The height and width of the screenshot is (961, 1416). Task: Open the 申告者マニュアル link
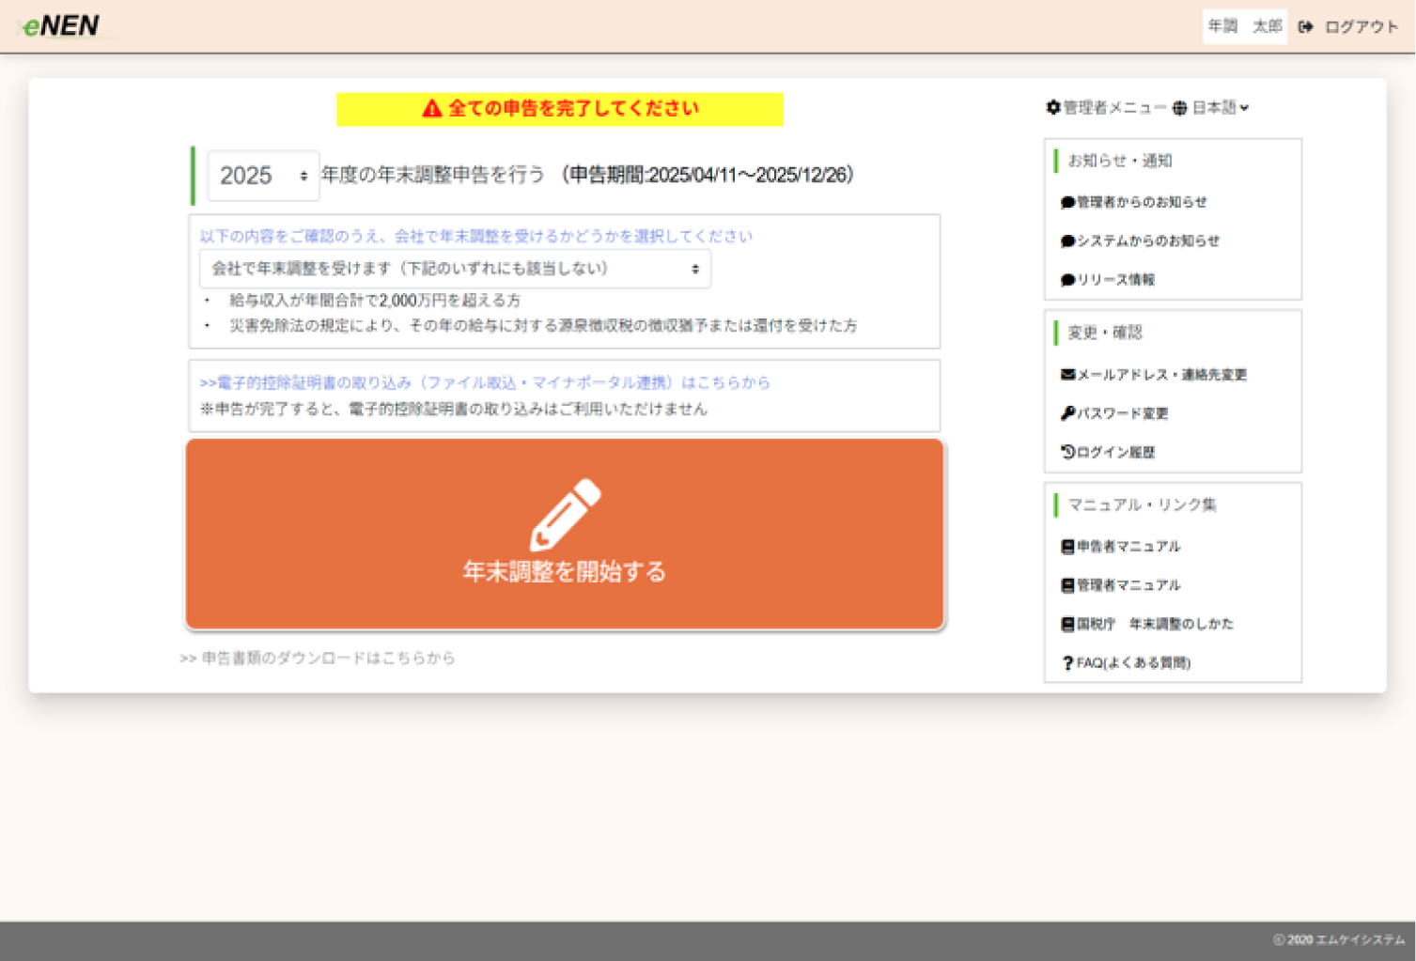[x=1128, y=547]
